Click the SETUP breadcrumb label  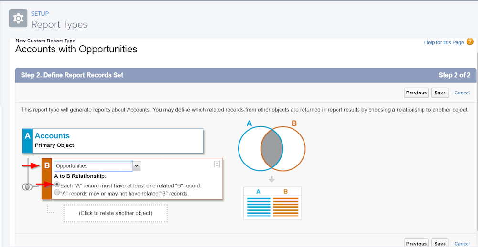pyautogui.click(x=40, y=14)
